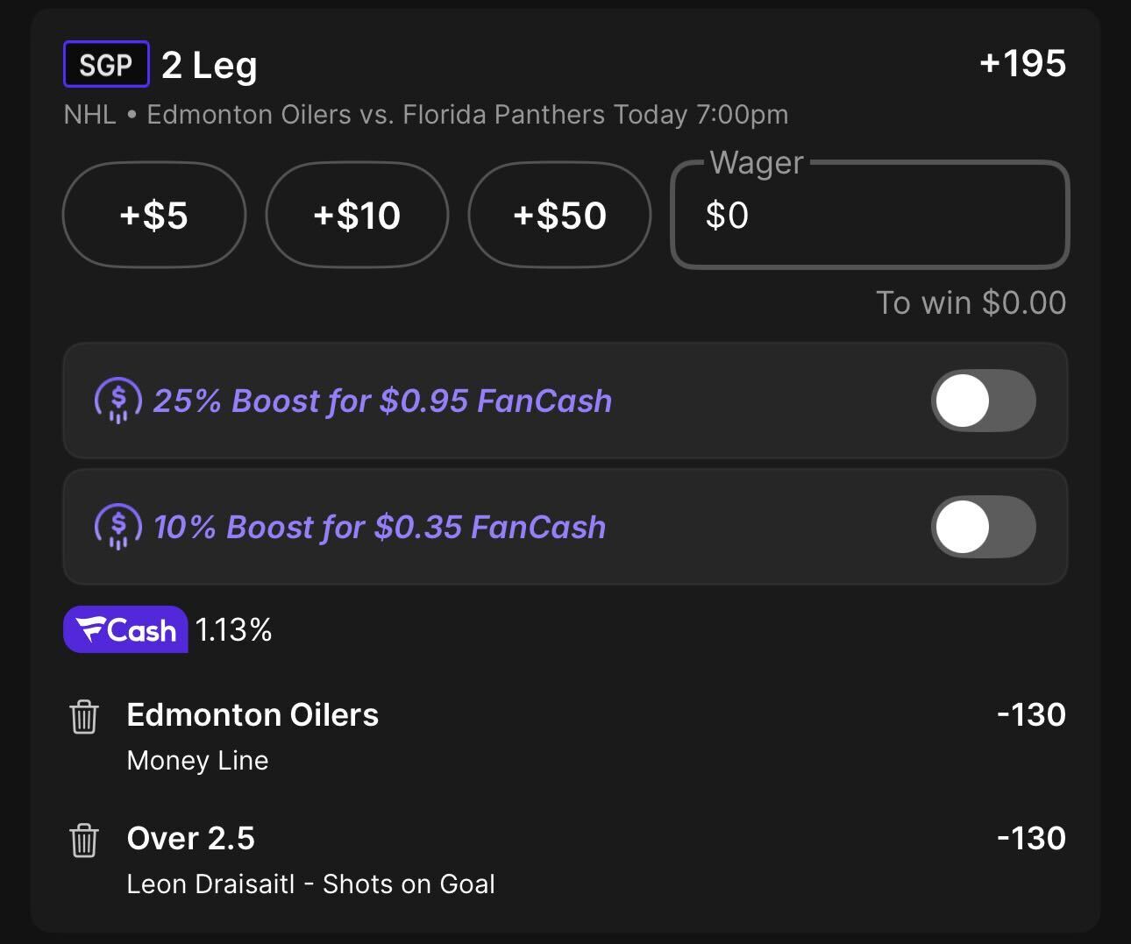Click the FanCash coin icon beside 25% Boost
This screenshot has width=1131, height=944.
[x=117, y=401]
